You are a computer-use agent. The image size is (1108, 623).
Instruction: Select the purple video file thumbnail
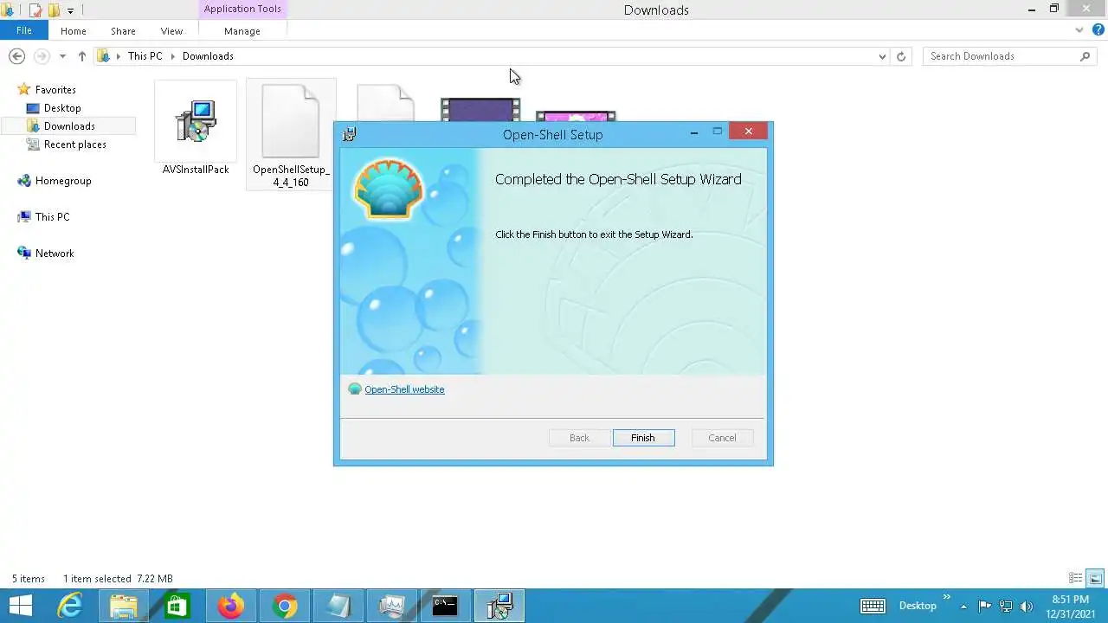pyautogui.click(x=480, y=110)
